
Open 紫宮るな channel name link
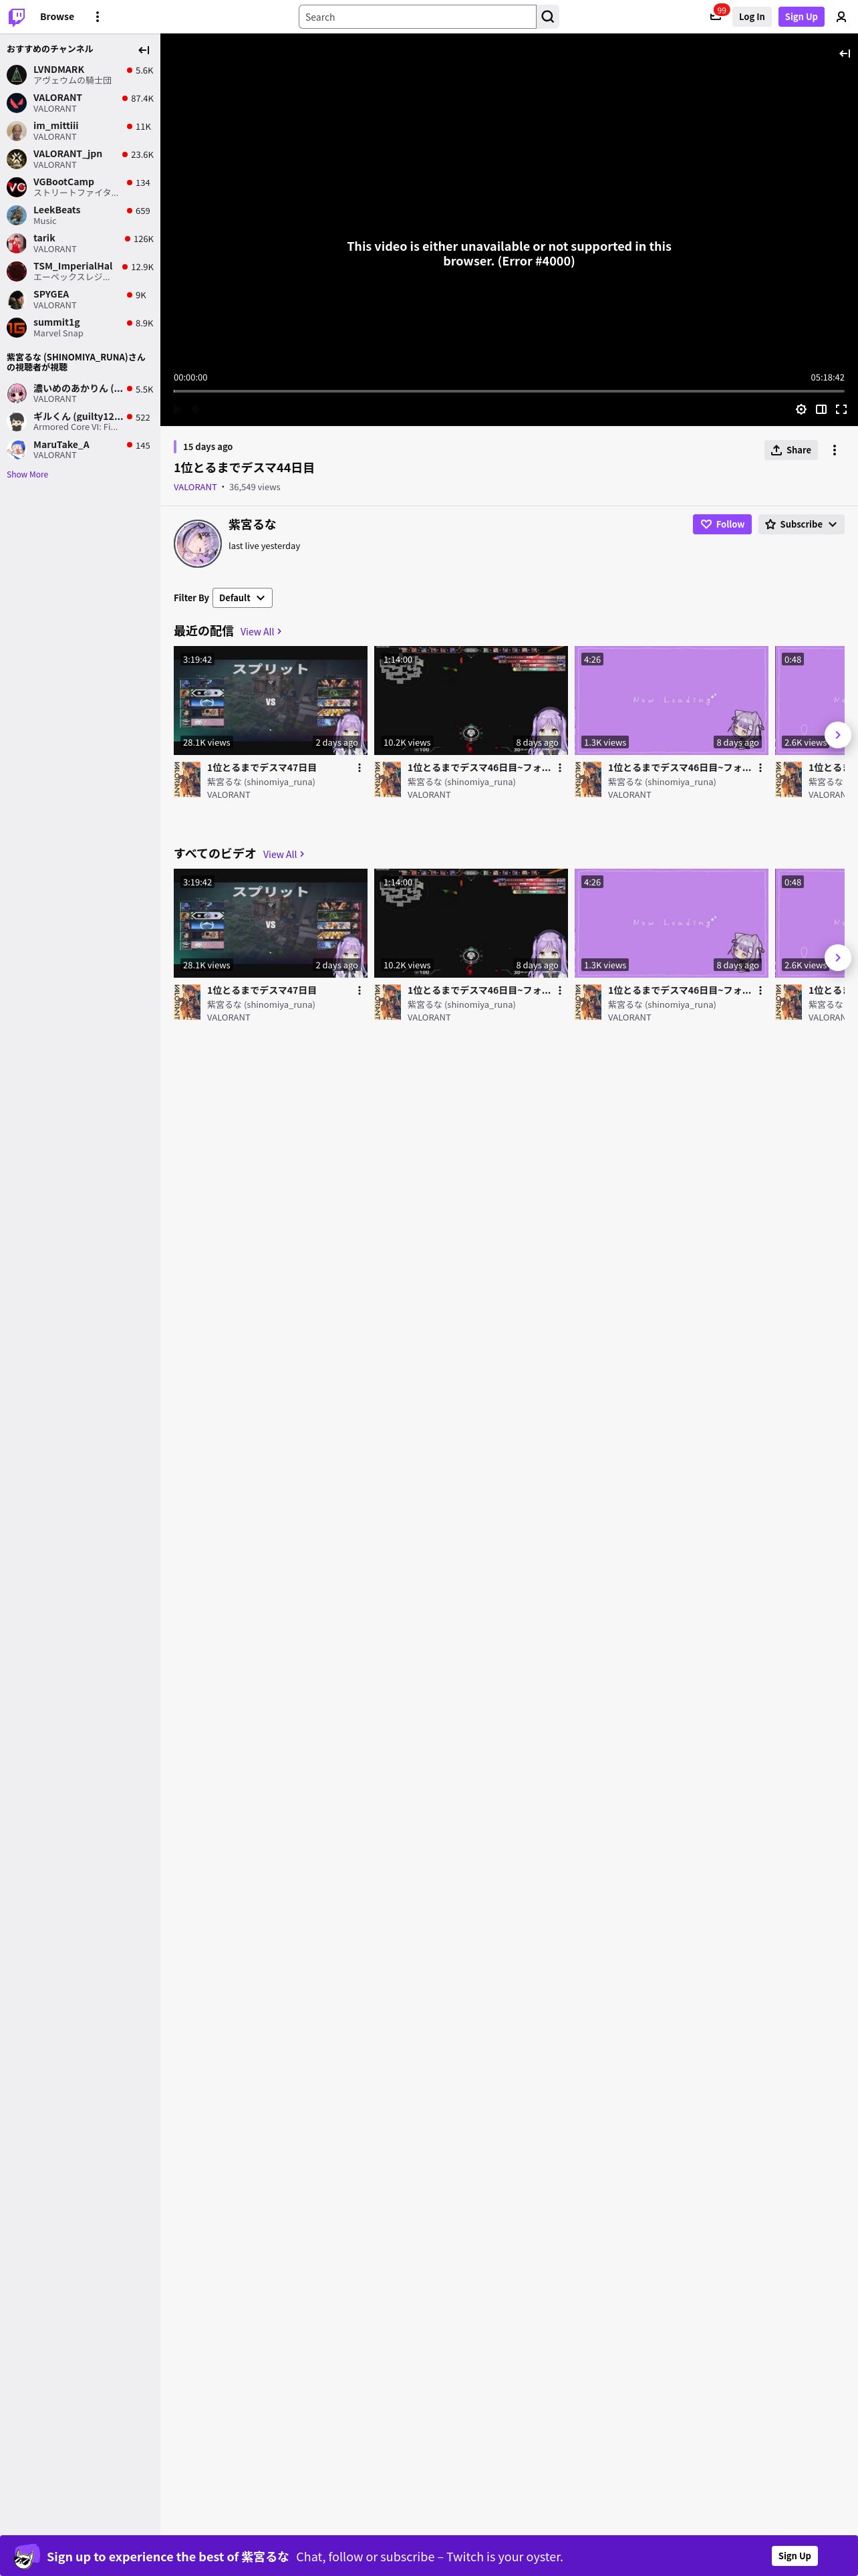[252, 524]
